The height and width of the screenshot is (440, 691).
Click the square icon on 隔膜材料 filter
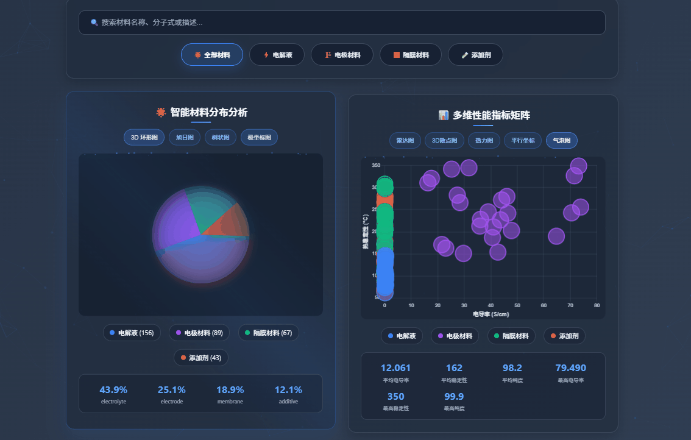397,55
